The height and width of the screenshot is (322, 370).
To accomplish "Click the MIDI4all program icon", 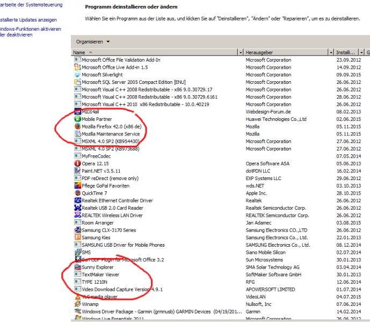I will click(78, 111).
